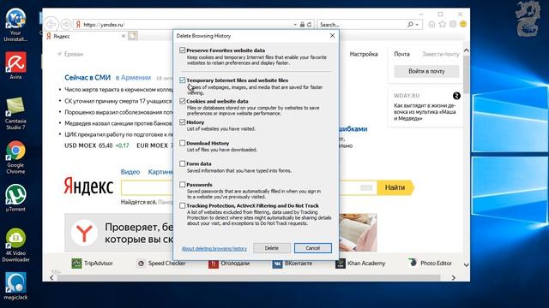
Task: Open search provider dropdown arrow
Action: 417,25
